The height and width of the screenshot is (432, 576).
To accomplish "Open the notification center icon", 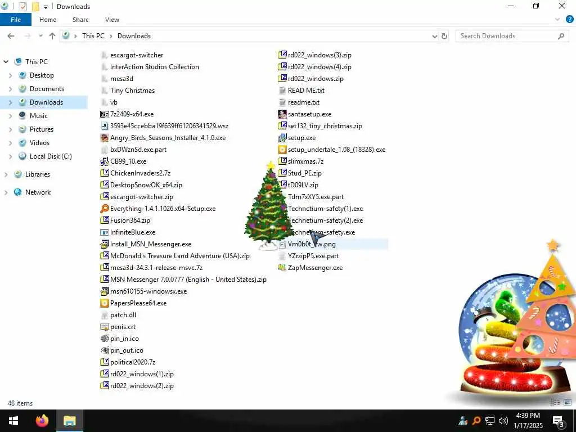I will click(x=558, y=421).
